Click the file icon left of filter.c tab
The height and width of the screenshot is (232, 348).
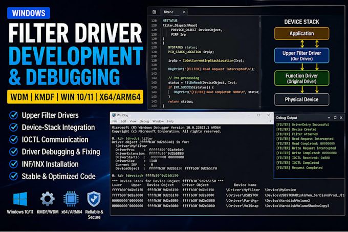tap(154, 12)
